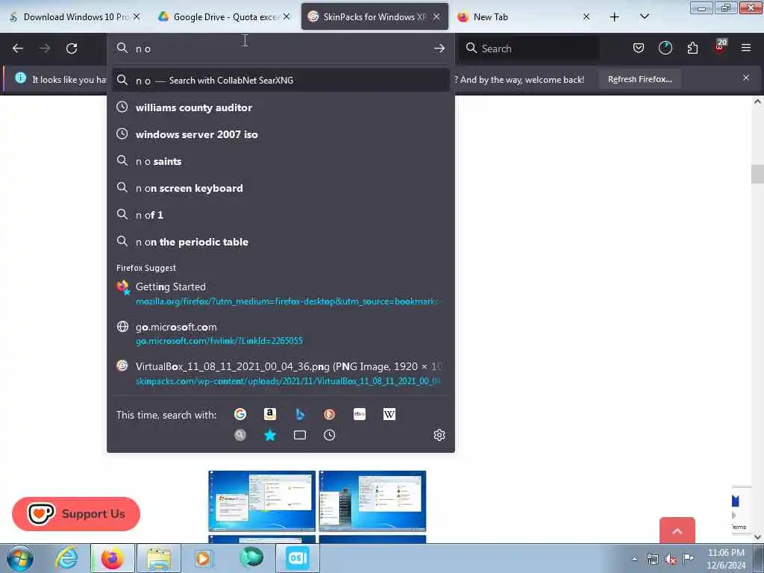Screen dimensions: 764x573
Task: Click the Windows Start orb
Action: click(20, 558)
